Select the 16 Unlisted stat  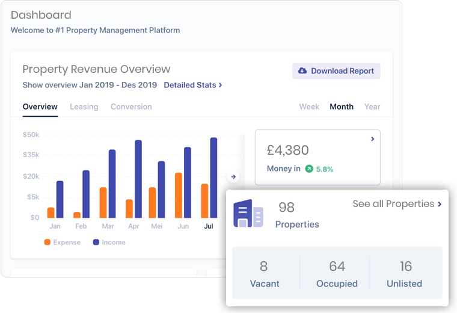(405, 273)
